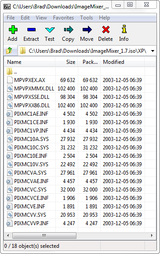Click the PIXMC10A.SYS file icon
This screenshot has height=254, width=160.
10,139
